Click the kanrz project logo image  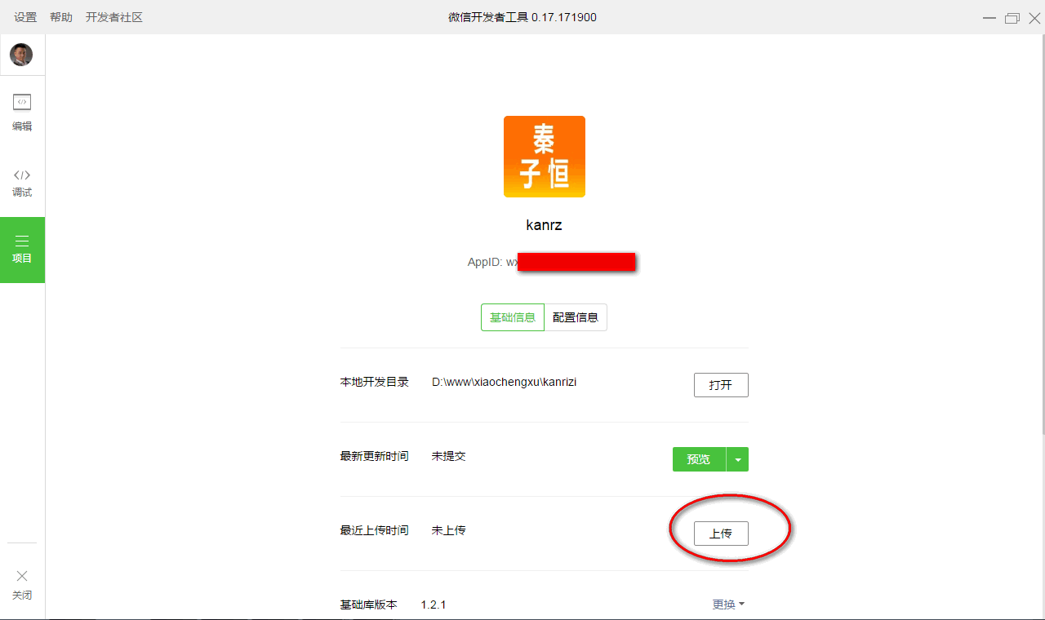click(545, 157)
